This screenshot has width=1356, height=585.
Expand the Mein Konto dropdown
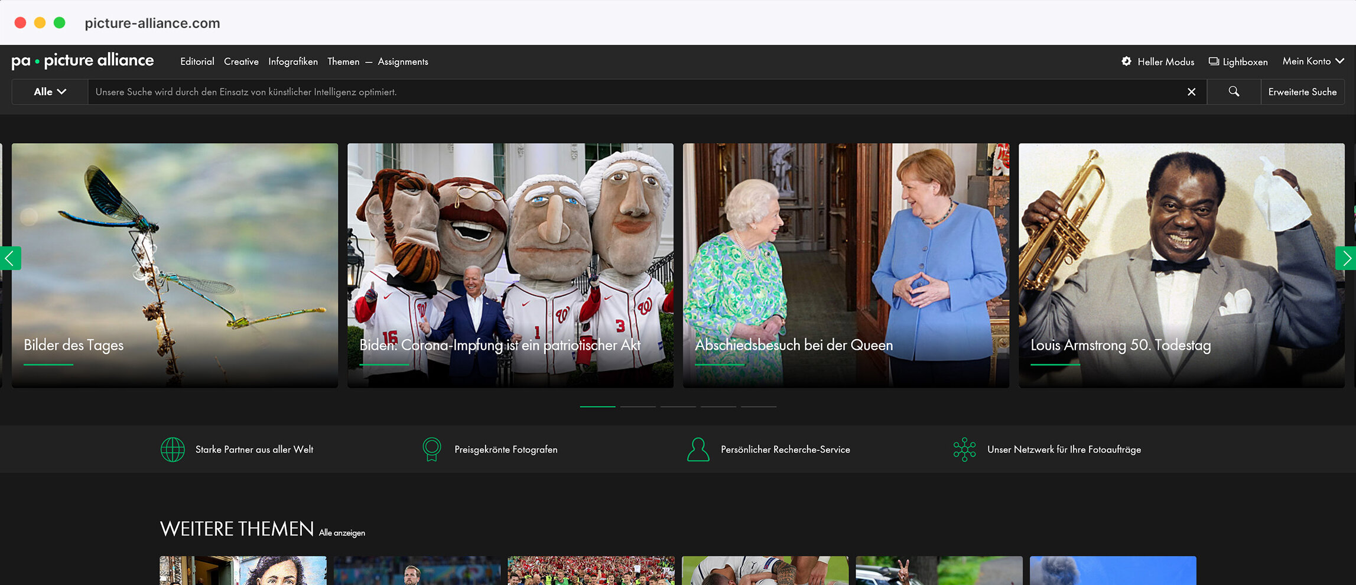(1313, 61)
